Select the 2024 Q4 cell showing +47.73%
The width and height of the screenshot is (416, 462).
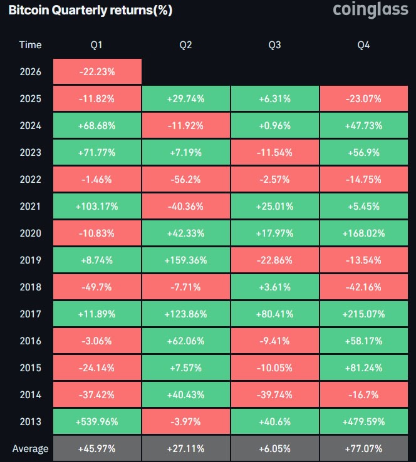pyautogui.click(x=363, y=125)
